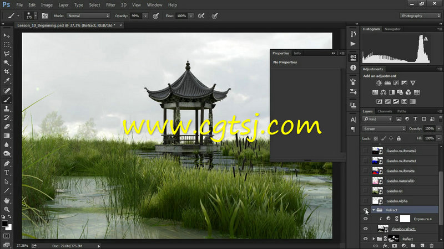Add an Exposure adjustment

pyautogui.click(x=405, y=83)
